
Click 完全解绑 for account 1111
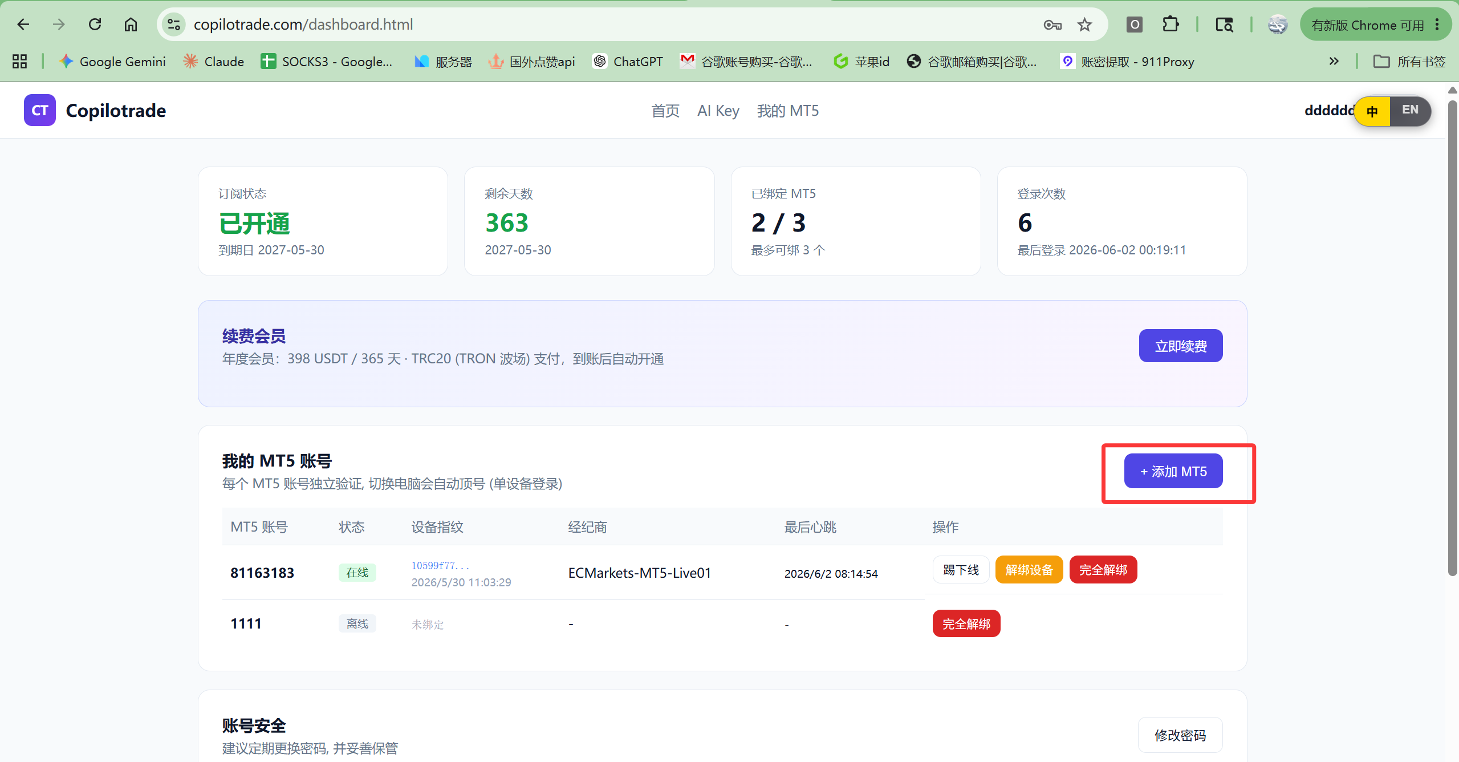(966, 624)
